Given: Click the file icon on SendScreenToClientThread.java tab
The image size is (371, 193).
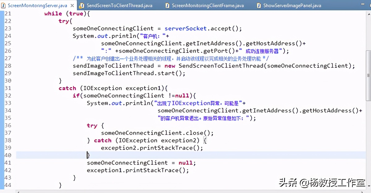Looking at the screenshot, I should [x=82, y=6].
